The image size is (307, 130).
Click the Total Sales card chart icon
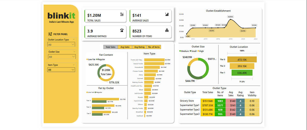coord(122,14)
